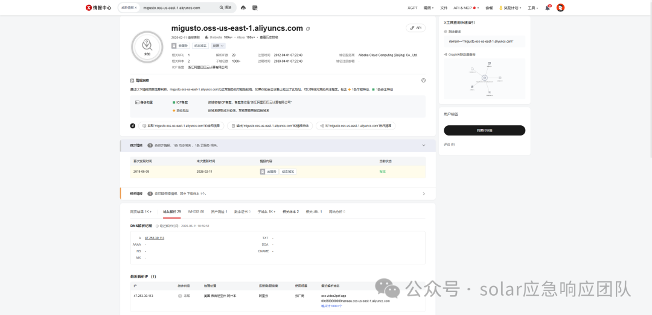Click 动态域名 tag in intelligence table row
Image resolution: width=652 pixels, height=315 pixels.
(x=288, y=172)
